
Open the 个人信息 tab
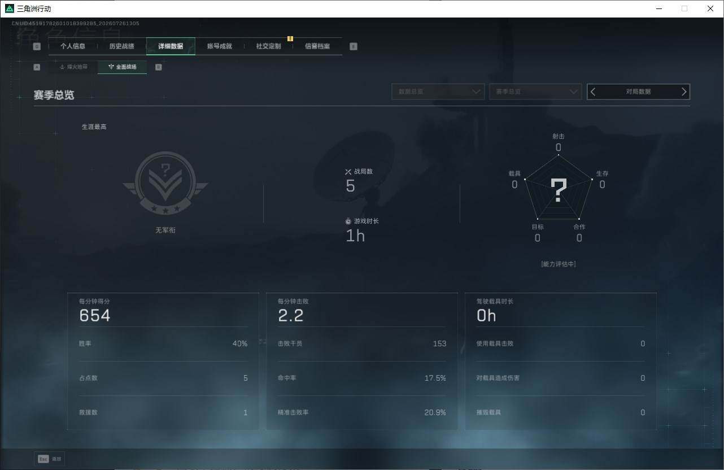click(x=73, y=46)
